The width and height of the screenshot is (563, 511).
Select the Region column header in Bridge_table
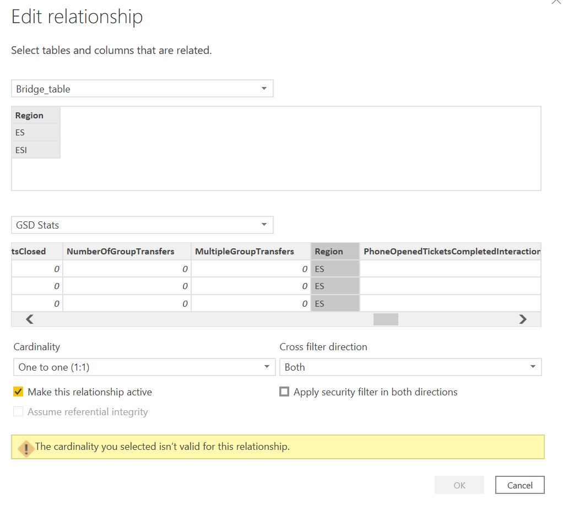[36, 115]
